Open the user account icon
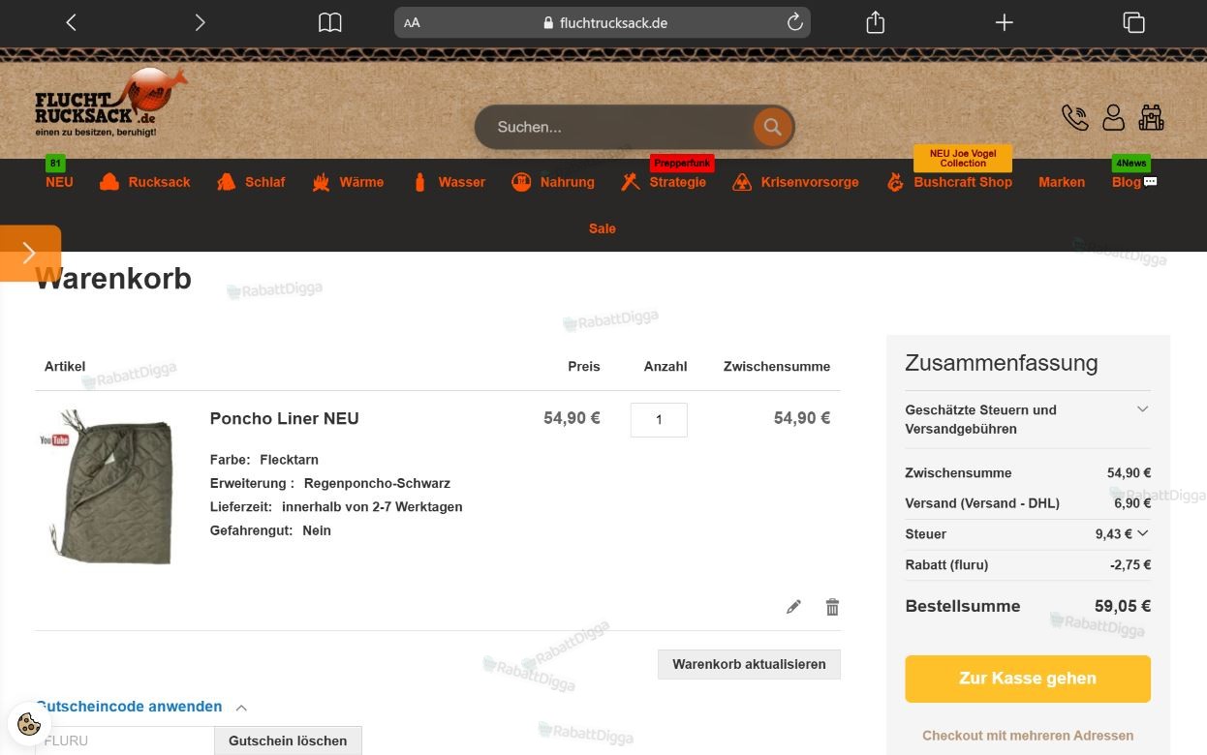1207x755 pixels. (x=1114, y=117)
